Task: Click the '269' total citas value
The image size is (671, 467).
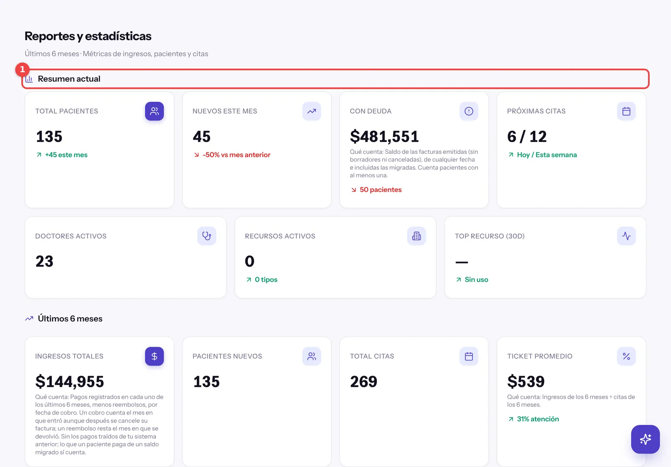Action: click(x=364, y=381)
